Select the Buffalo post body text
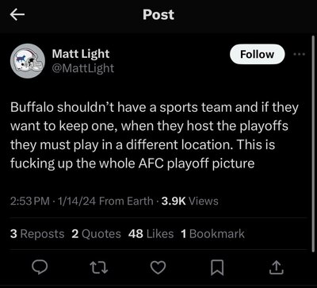This screenshot has width=317, height=288. [x=155, y=136]
